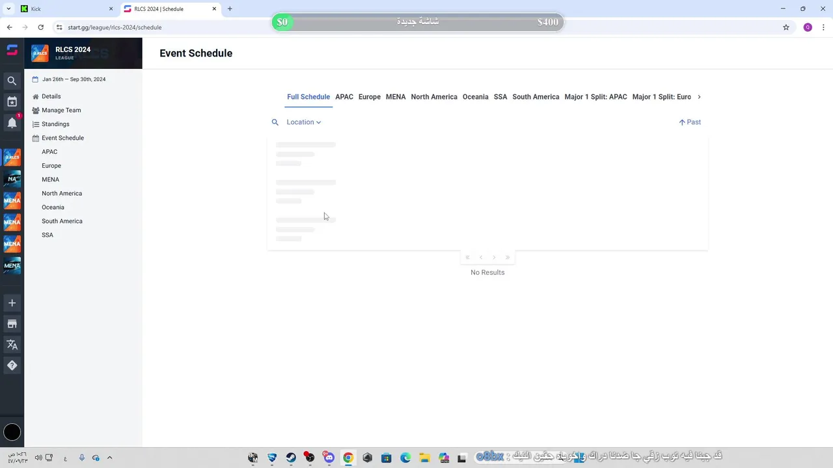Switch to the Oceania tab

(x=476, y=97)
